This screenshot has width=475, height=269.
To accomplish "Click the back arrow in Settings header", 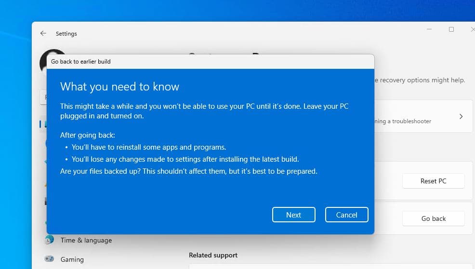I will click(43, 34).
